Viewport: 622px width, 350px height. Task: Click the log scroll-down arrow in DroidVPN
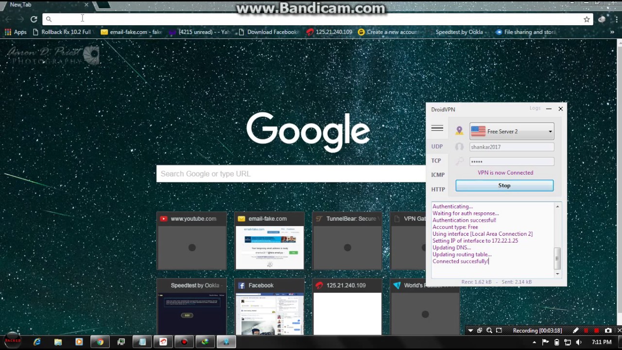[557, 274]
